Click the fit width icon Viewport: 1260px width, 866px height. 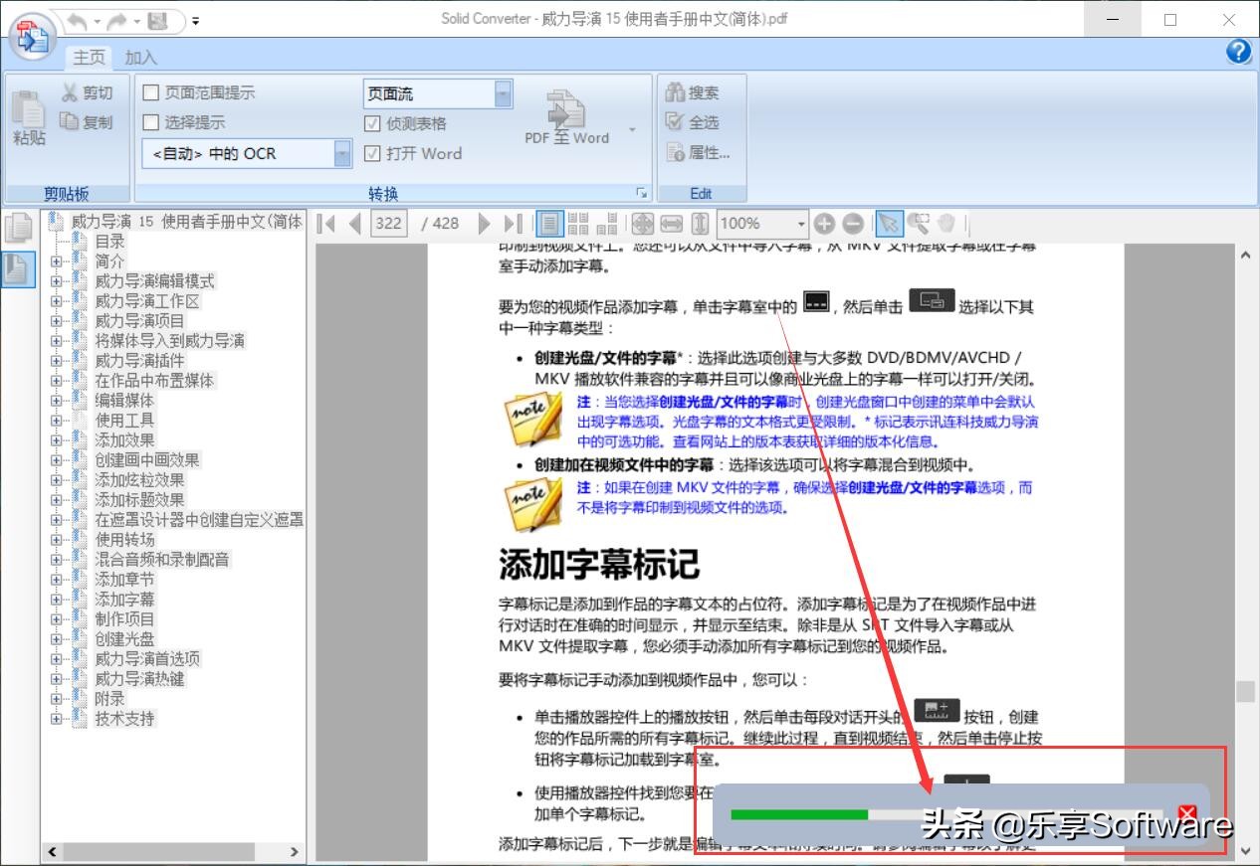tap(671, 224)
